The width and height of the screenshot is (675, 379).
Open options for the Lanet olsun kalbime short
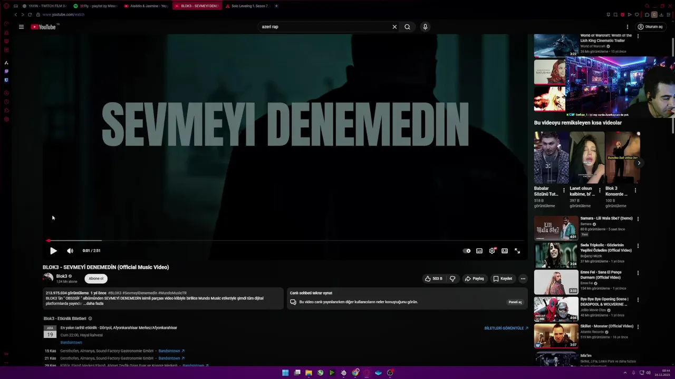point(600,191)
